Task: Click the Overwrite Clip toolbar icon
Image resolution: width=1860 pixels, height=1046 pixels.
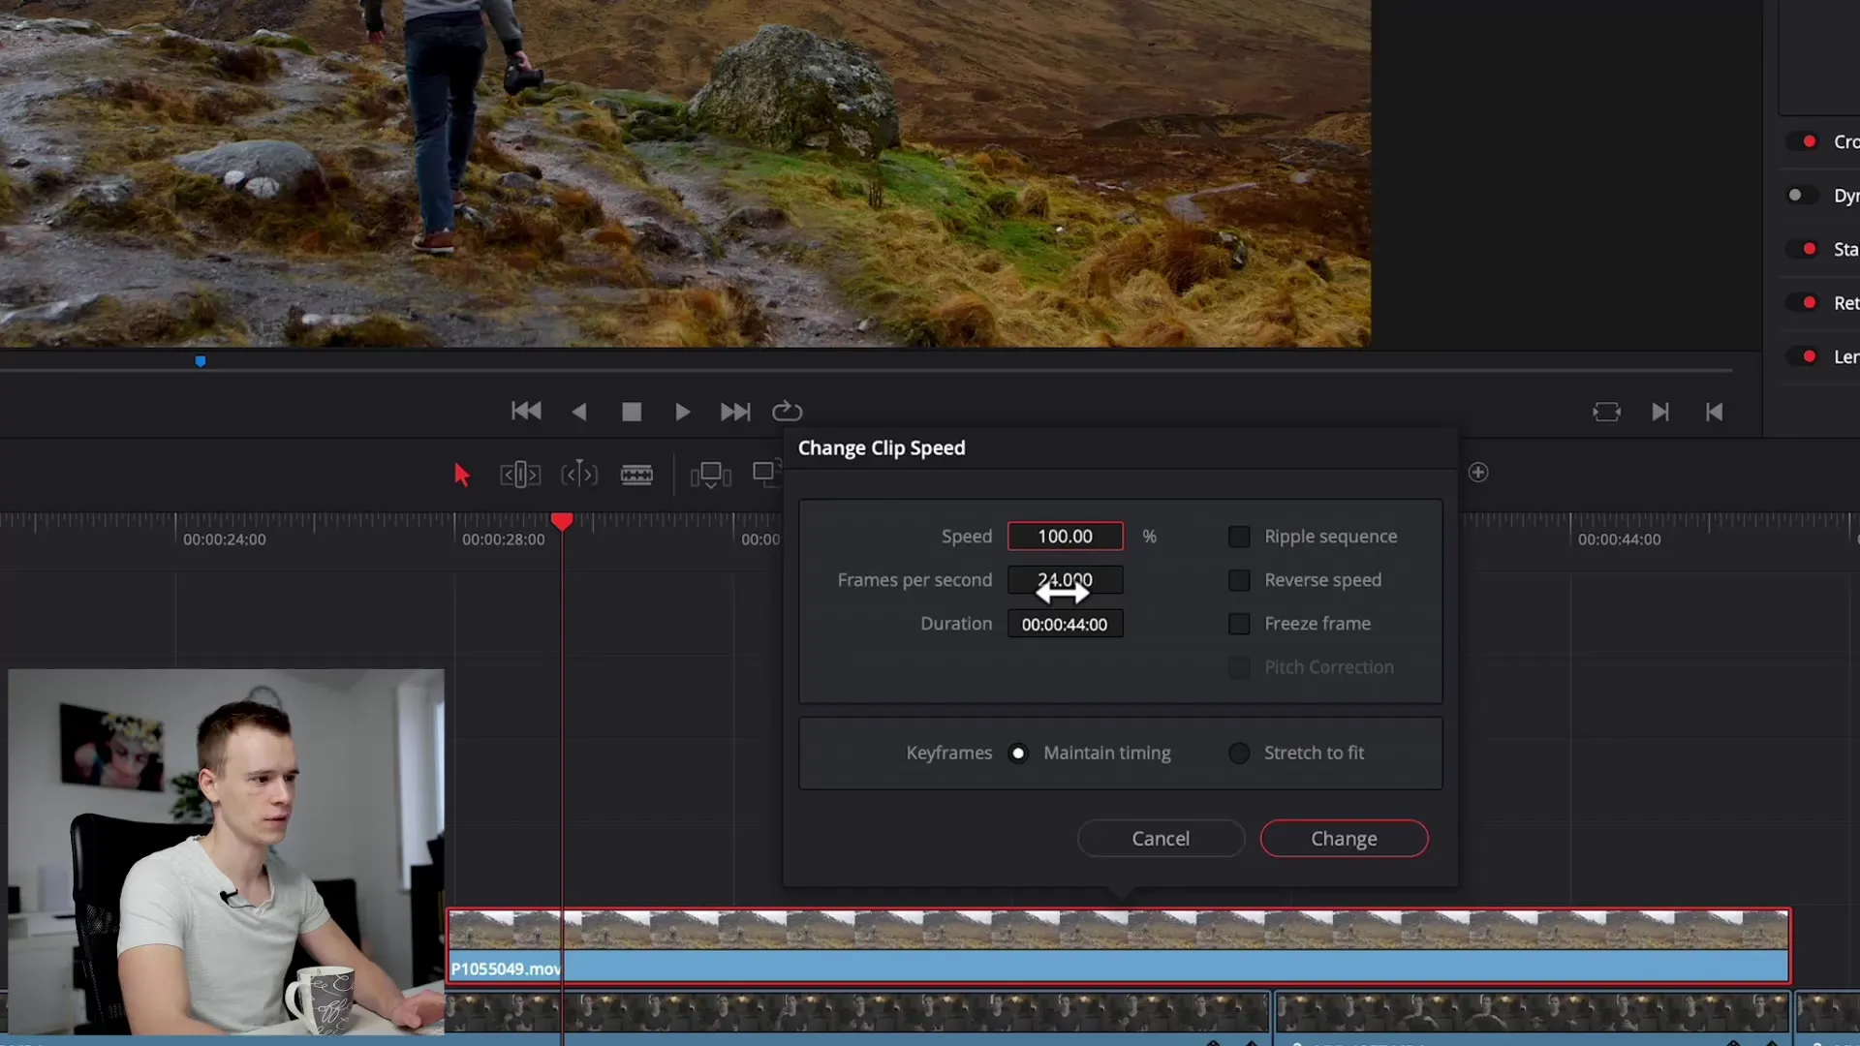Action: (766, 474)
